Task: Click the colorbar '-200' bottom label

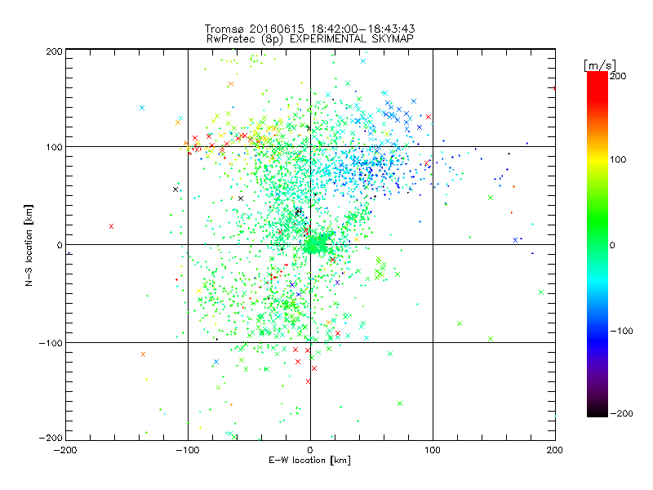Action: (621, 413)
